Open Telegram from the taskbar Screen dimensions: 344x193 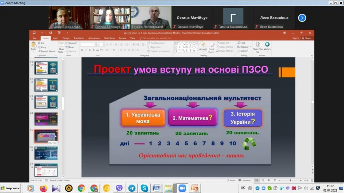(132, 188)
